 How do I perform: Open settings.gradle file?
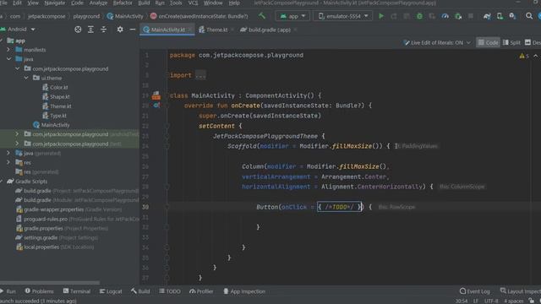(x=57, y=237)
